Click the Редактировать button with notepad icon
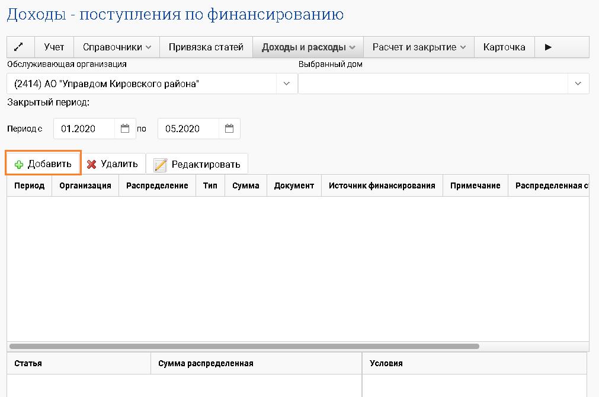 pos(197,164)
